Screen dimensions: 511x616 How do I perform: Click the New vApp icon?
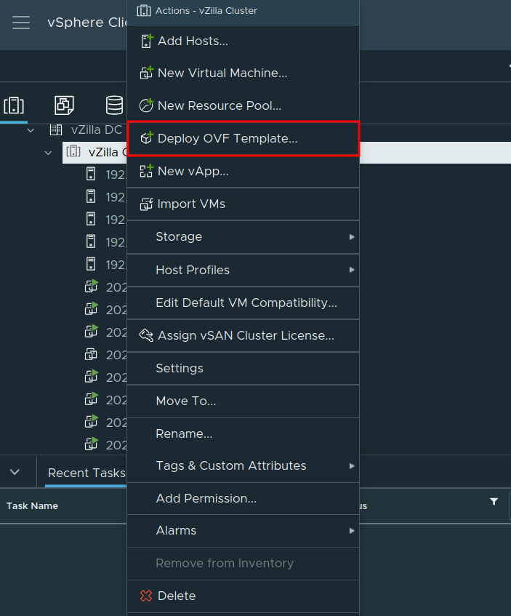coord(147,171)
